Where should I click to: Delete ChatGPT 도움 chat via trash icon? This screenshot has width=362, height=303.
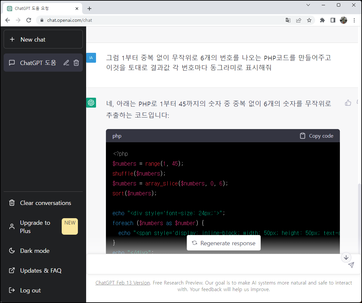pos(76,63)
